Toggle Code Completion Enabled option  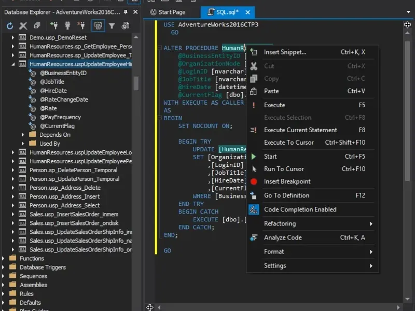point(300,209)
